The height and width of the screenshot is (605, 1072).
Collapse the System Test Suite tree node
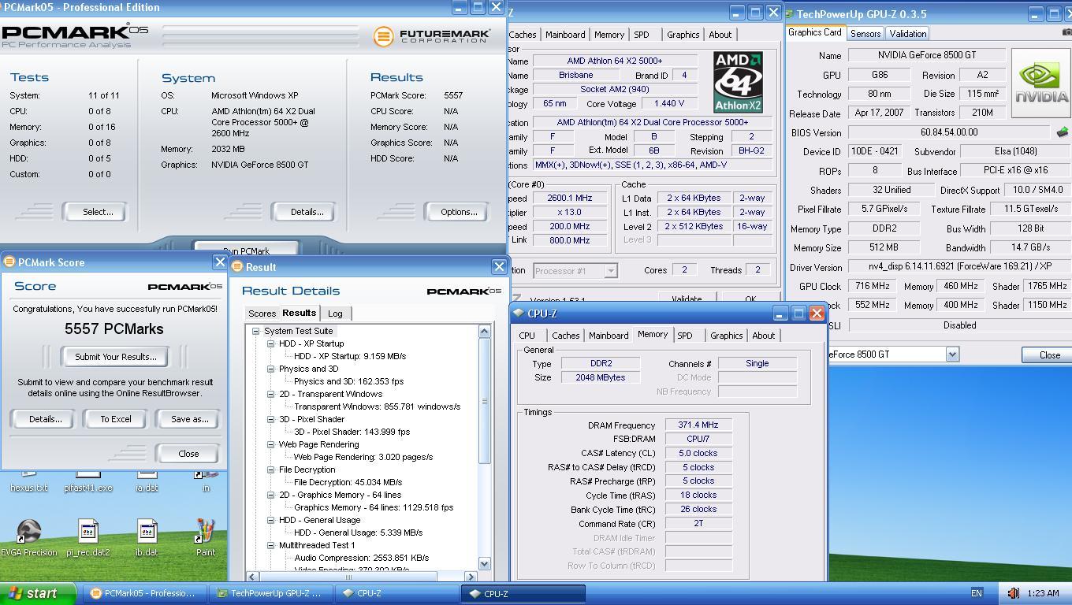point(256,331)
